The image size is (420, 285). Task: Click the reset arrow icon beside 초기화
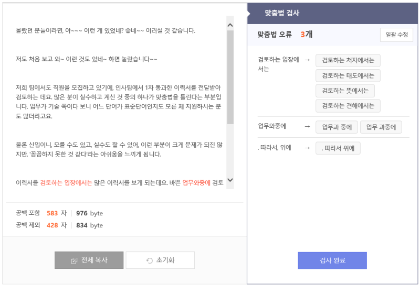click(150, 261)
